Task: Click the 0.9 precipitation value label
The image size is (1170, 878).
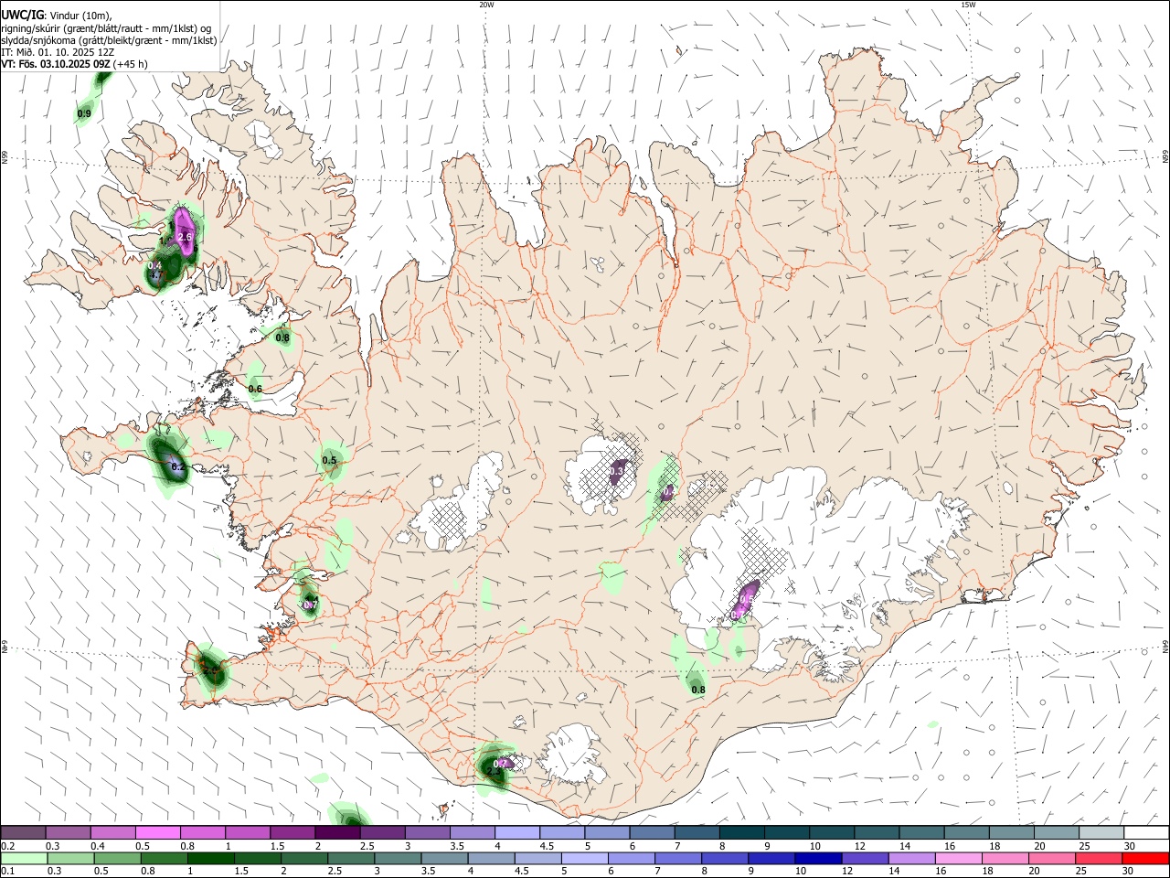Action: (x=84, y=114)
